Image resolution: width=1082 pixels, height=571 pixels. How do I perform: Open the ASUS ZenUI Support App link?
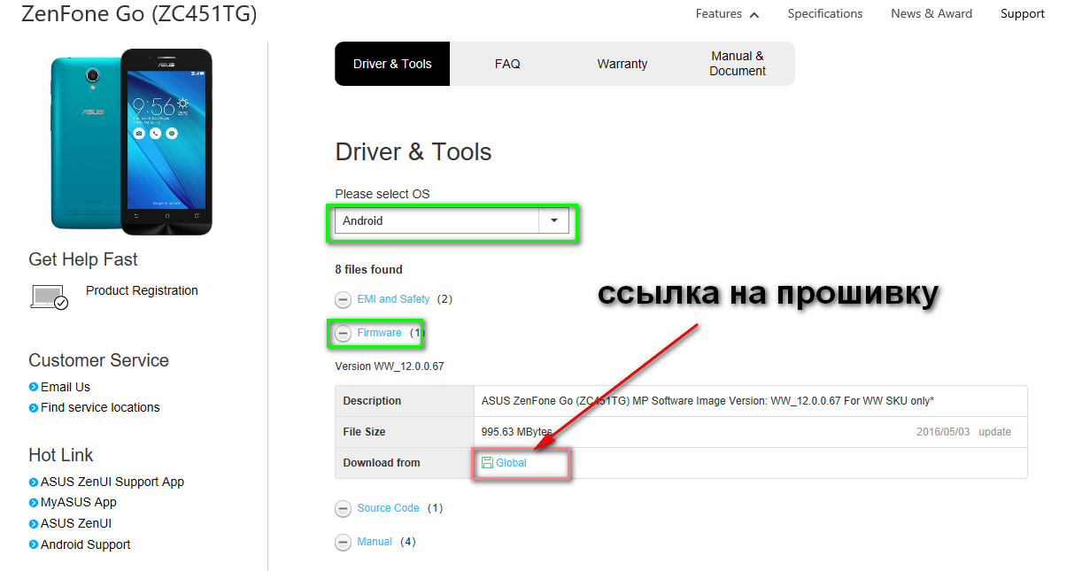112,482
